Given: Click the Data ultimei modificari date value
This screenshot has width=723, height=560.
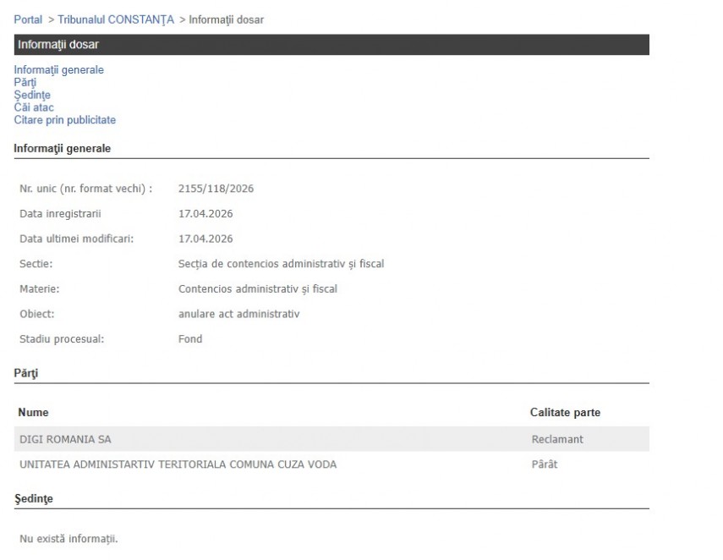Looking at the screenshot, I should [205, 239].
